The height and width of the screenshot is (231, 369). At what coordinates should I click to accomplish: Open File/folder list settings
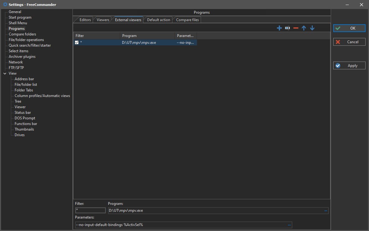pos(26,85)
